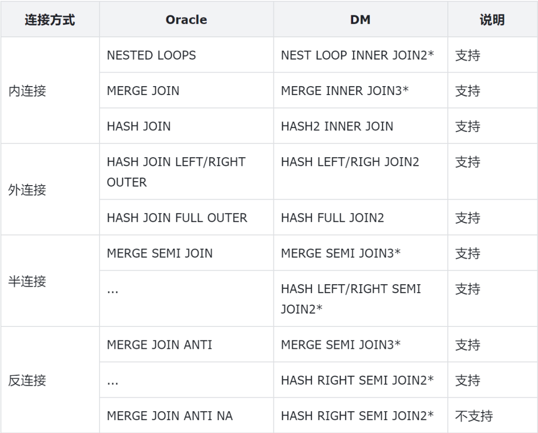Select the NEST LOOP INNER JOIN2* cell

pyautogui.click(x=357, y=55)
